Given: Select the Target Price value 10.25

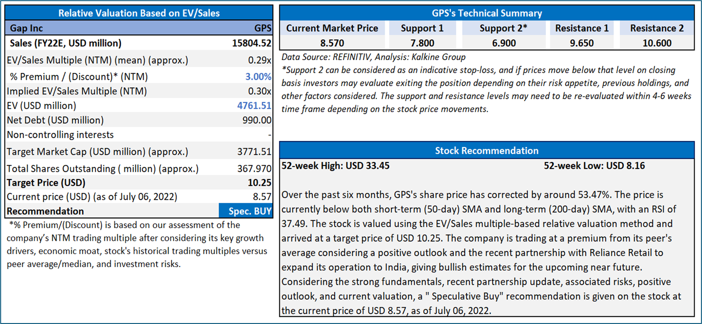Looking at the screenshot, I should point(260,183).
